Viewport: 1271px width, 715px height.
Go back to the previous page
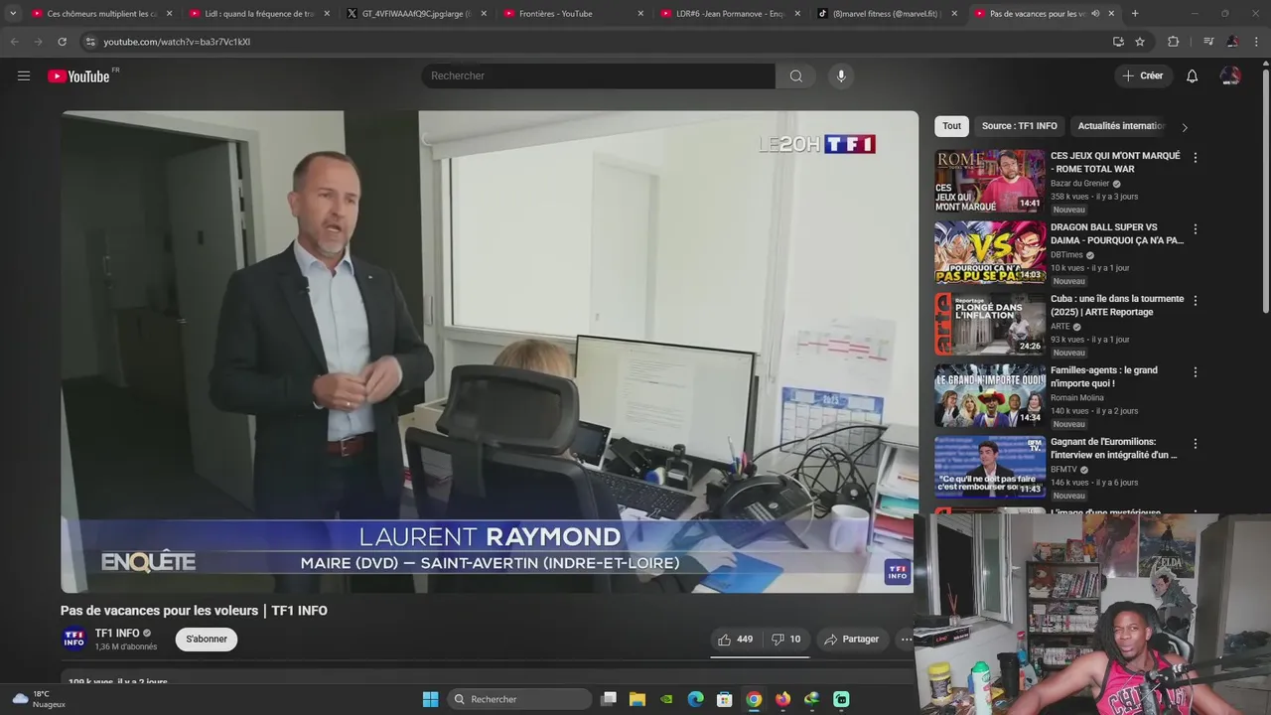(14, 42)
